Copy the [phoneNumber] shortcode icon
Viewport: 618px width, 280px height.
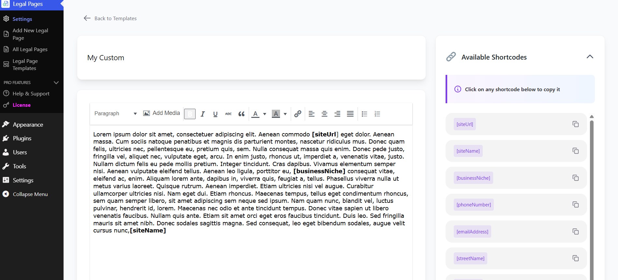(x=576, y=204)
